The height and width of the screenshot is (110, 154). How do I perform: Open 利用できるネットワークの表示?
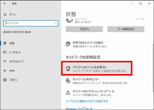pyautogui.click(x=88, y=43)
